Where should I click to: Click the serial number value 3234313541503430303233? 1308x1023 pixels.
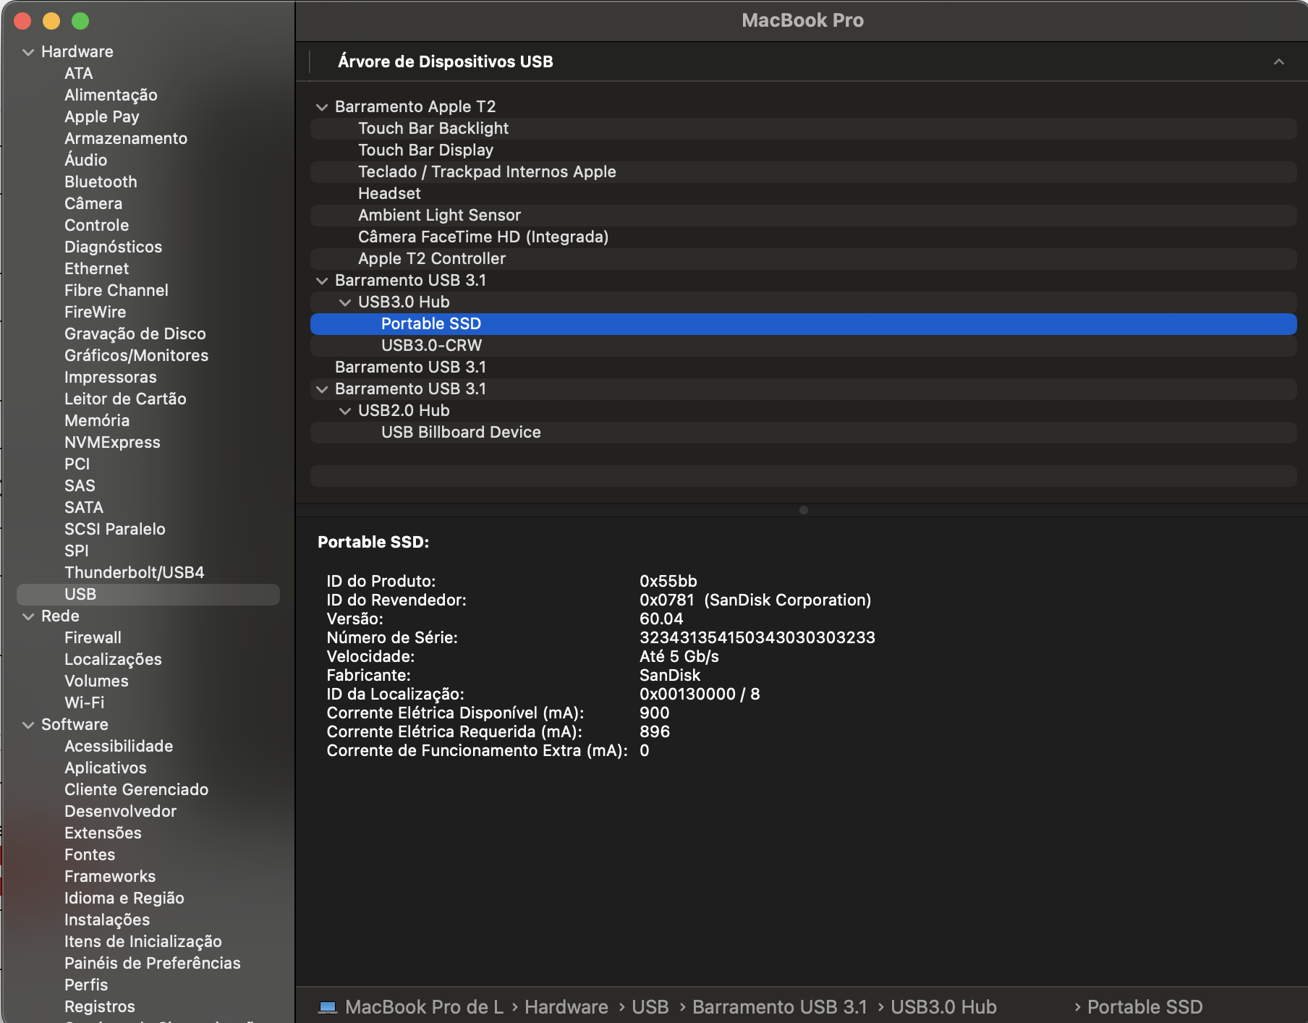coord(757,637)
